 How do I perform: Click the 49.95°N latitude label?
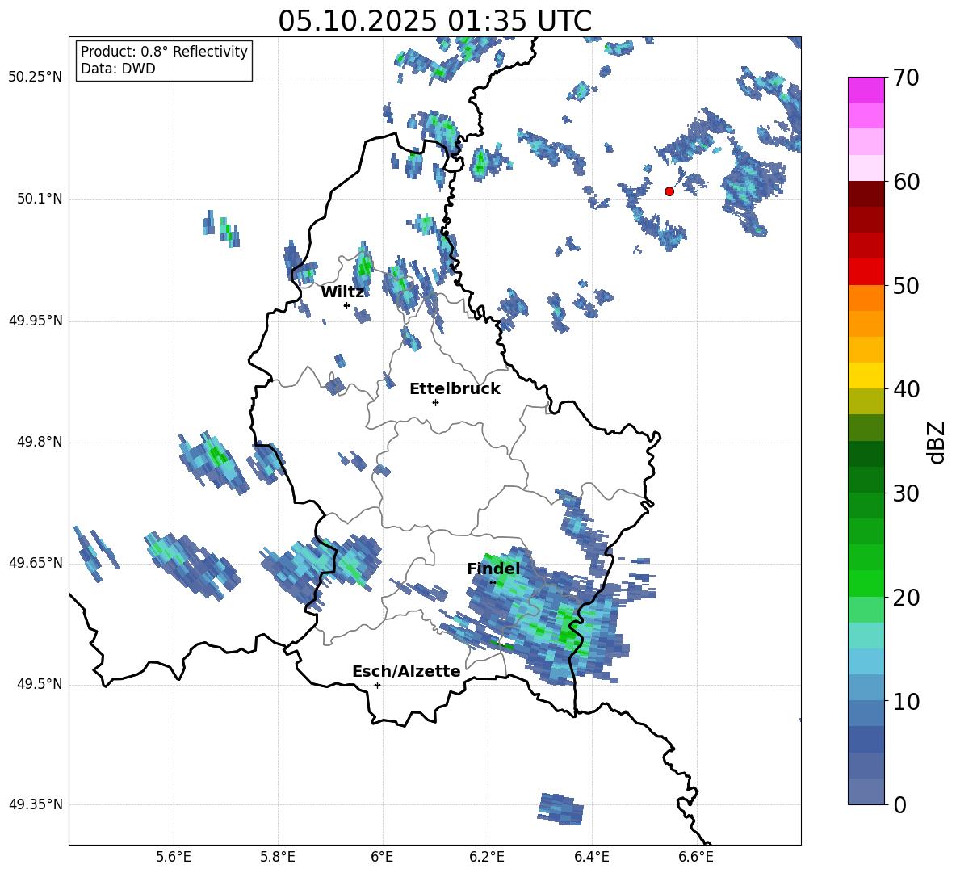(36, 321)
